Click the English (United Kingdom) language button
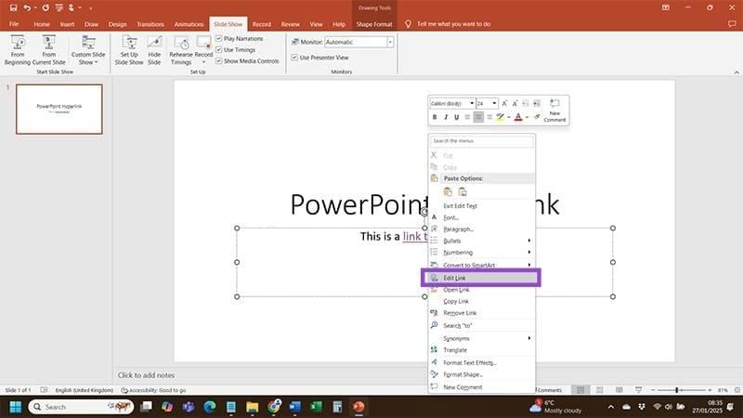 coord(85,390)
